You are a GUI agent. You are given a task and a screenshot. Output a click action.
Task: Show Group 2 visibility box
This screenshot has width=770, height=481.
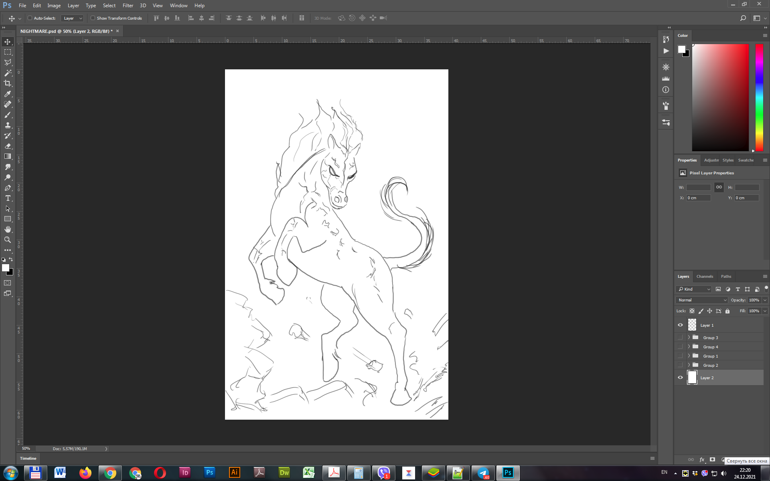click(x=680, y=365)
